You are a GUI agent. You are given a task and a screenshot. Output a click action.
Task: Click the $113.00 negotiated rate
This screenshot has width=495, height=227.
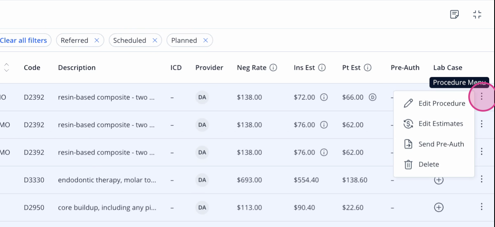point(249,208)
